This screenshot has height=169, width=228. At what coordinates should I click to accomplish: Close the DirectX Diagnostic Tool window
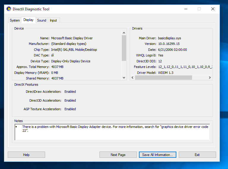[x=213, y=9]
